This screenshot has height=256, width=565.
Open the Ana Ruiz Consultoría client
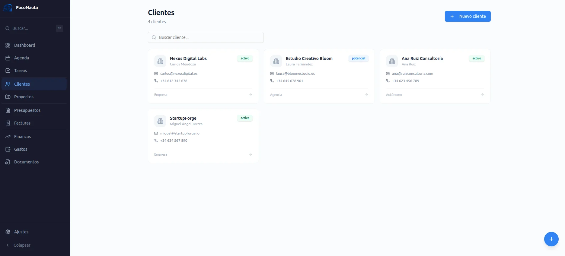point(422,58)
